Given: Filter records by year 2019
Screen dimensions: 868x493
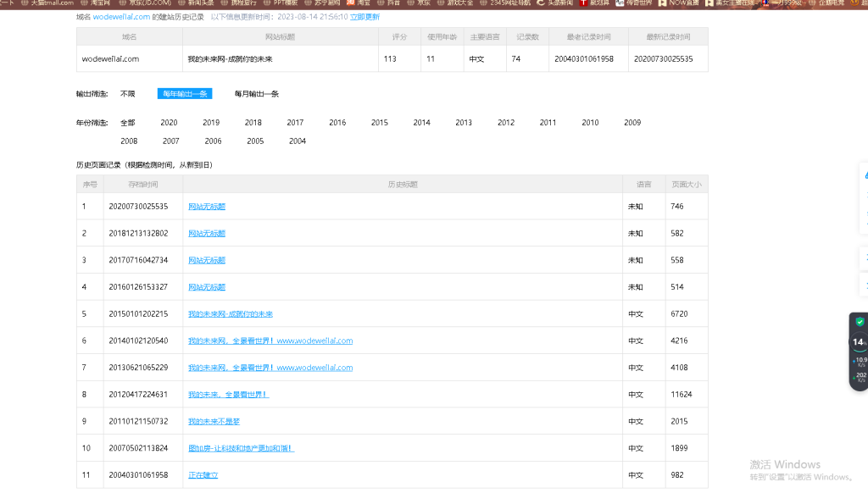Looking at the screenshot, I should click(211, 123).
